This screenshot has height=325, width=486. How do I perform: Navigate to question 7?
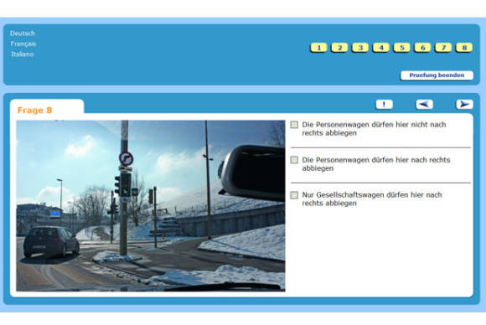(443, 48)
